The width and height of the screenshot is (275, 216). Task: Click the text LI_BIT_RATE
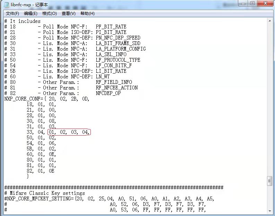[111, 71]
